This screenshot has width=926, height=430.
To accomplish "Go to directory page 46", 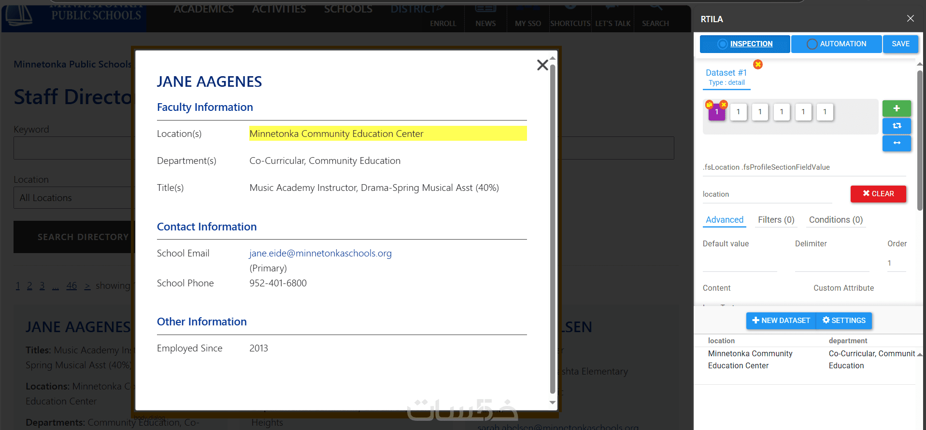I will [71, 286].
